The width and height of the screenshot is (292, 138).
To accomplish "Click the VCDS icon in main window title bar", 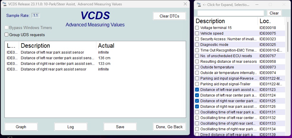I will tap(4, 4).
